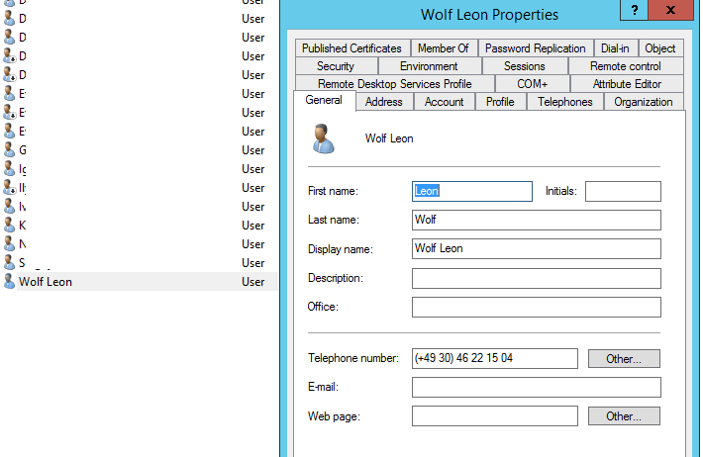Click into the E-mail field
The image size is (703, 457).
coord(536,387)
